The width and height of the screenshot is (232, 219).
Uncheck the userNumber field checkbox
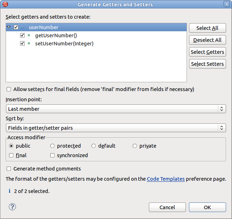point(16,27)
